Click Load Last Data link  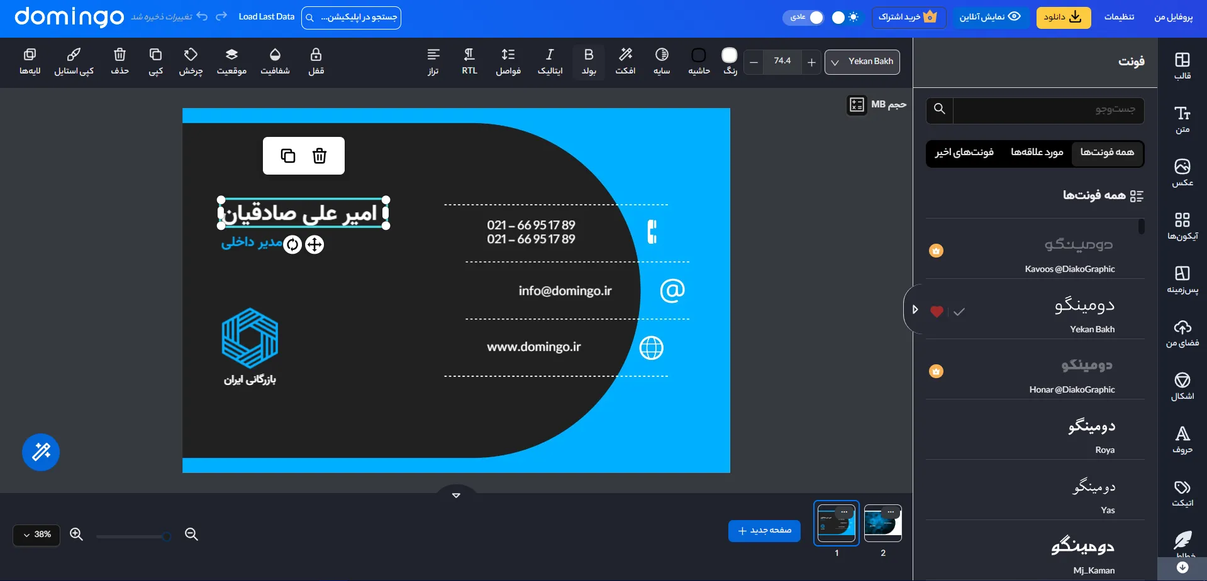[x=267, y=17]
